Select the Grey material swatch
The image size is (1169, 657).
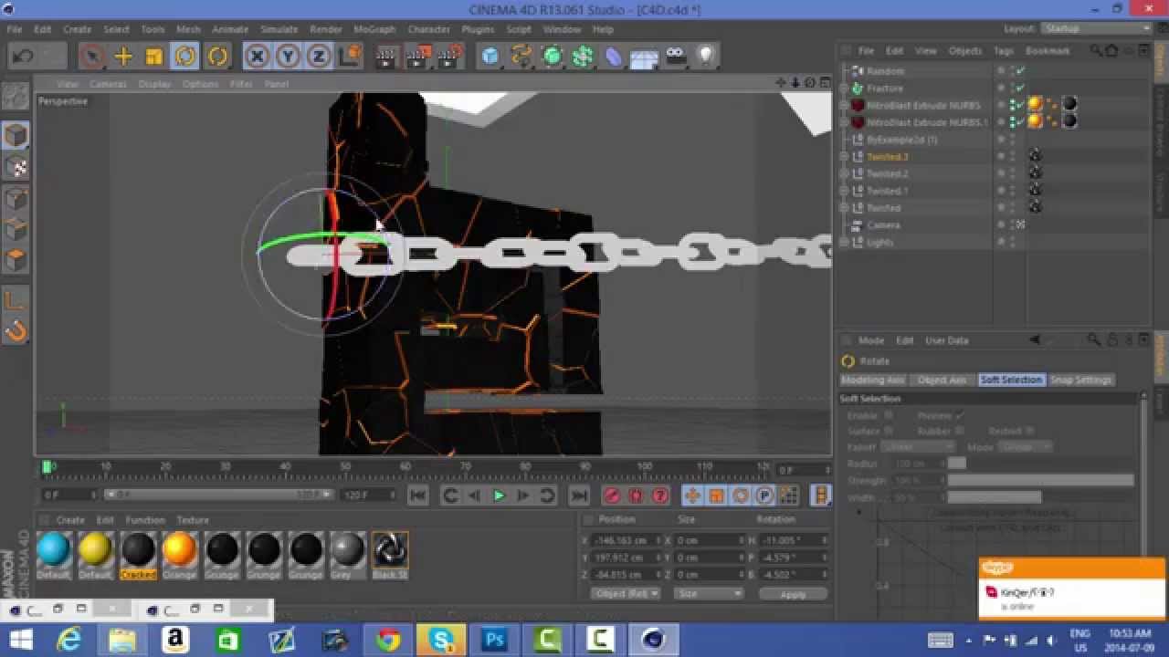tap(347, 556)
